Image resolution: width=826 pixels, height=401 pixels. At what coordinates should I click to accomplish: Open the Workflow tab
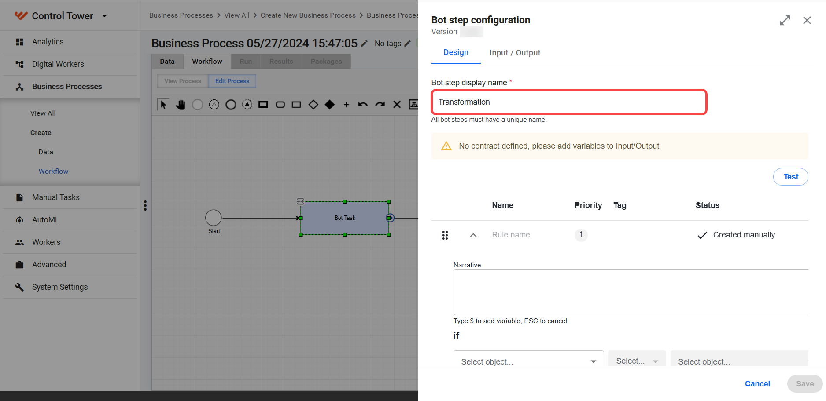(x=207, y=62)
